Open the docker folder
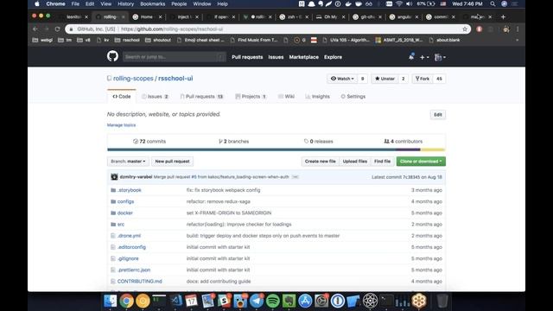553x311 pixels. pyautogui.click(x=124, y=213)
